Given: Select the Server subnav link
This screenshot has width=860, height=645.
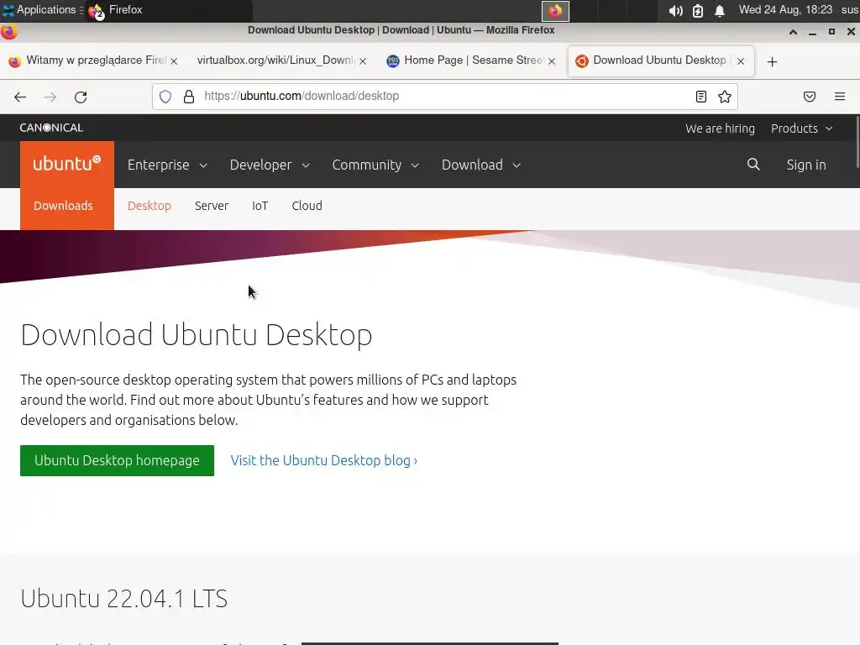Looking at the screenshot, I should point(212,206).
